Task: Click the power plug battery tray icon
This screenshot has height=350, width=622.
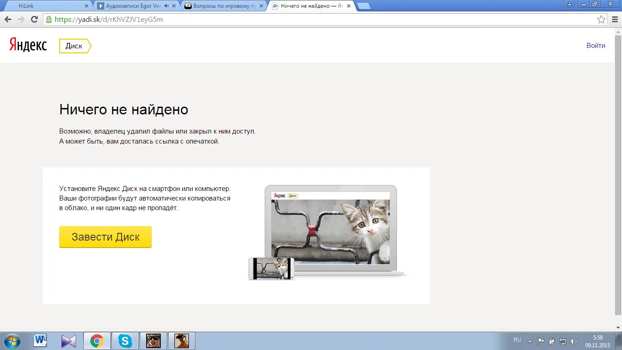Action: pyautogui.click(x=551, y=341)
